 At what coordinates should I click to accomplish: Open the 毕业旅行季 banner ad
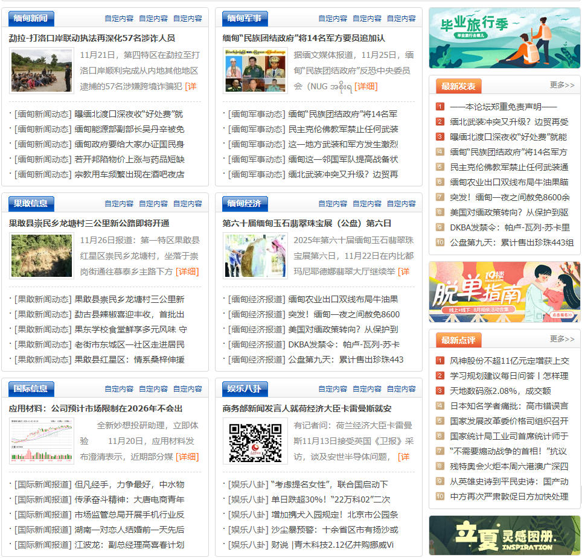point(504,38)
